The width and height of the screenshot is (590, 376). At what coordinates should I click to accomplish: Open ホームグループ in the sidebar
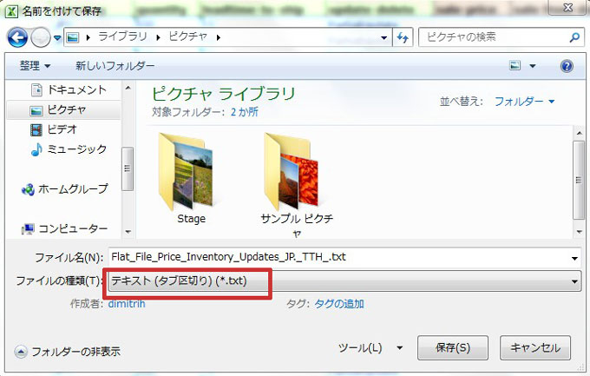(72, 188)
